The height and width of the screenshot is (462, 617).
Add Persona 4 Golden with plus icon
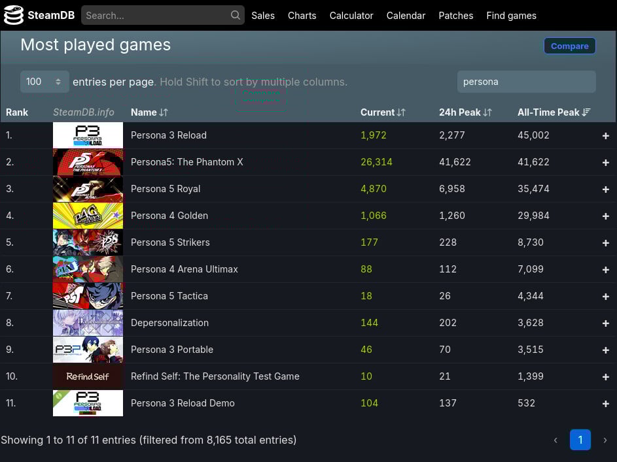point(606,216)
